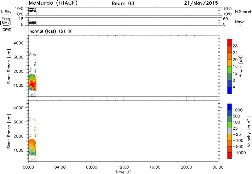Screen dimensions: 252x174
Task: Click the Power [dB] colorbar title
Action: (x=240, y=66)
